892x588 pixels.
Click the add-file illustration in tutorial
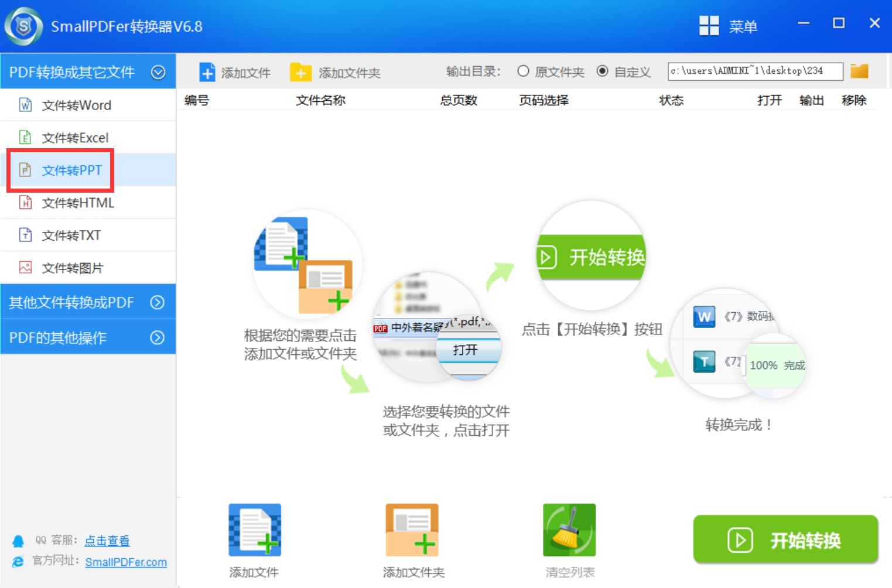[x=307, y=265]
